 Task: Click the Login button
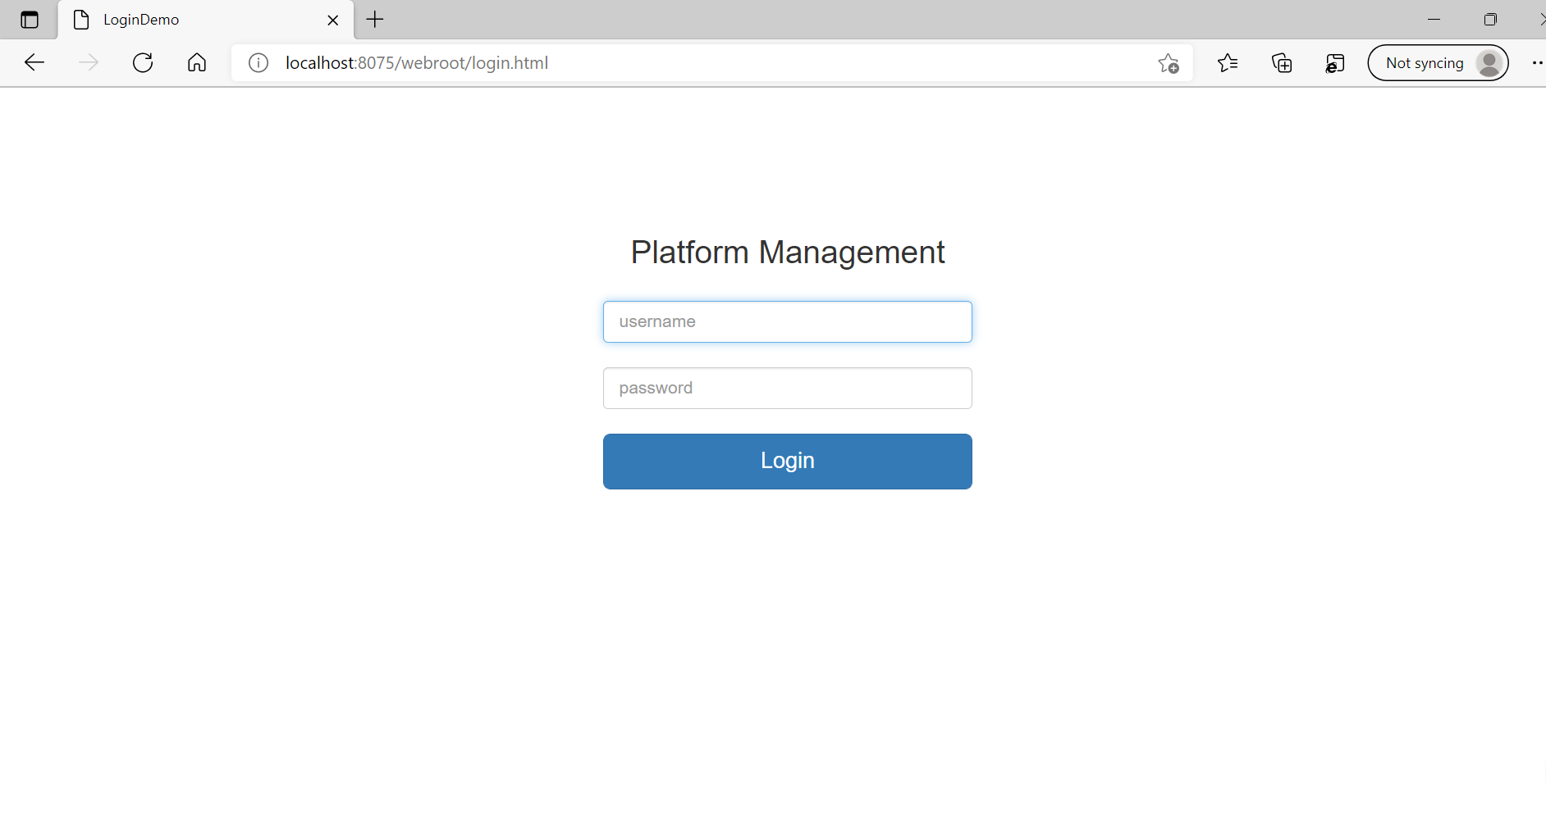787,461
